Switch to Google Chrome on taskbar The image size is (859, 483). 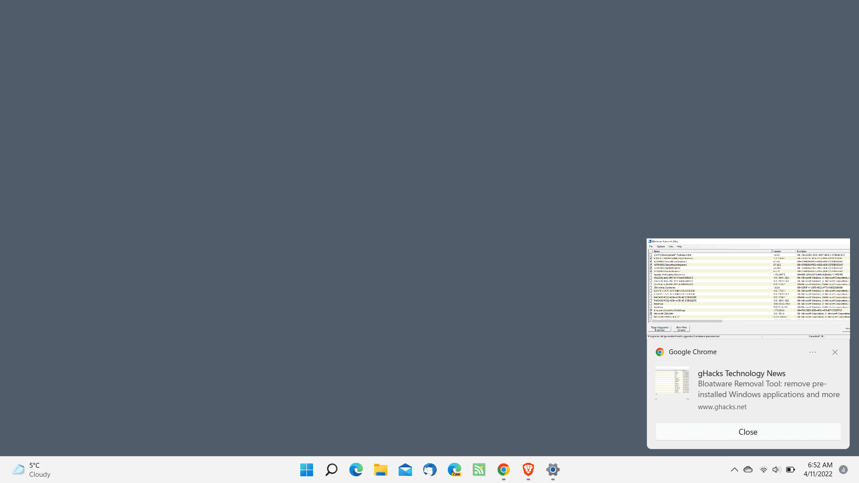point(504,470)
